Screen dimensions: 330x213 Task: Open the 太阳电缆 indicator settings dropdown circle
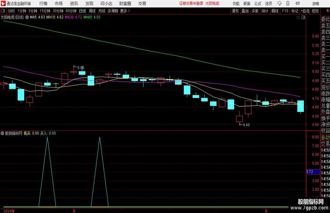(x=27, y=17)
